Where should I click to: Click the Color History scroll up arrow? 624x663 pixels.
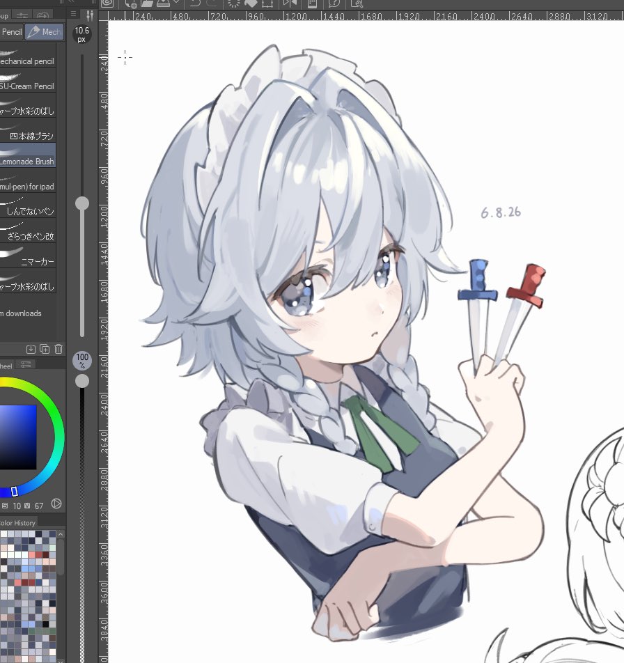[61, 534]
